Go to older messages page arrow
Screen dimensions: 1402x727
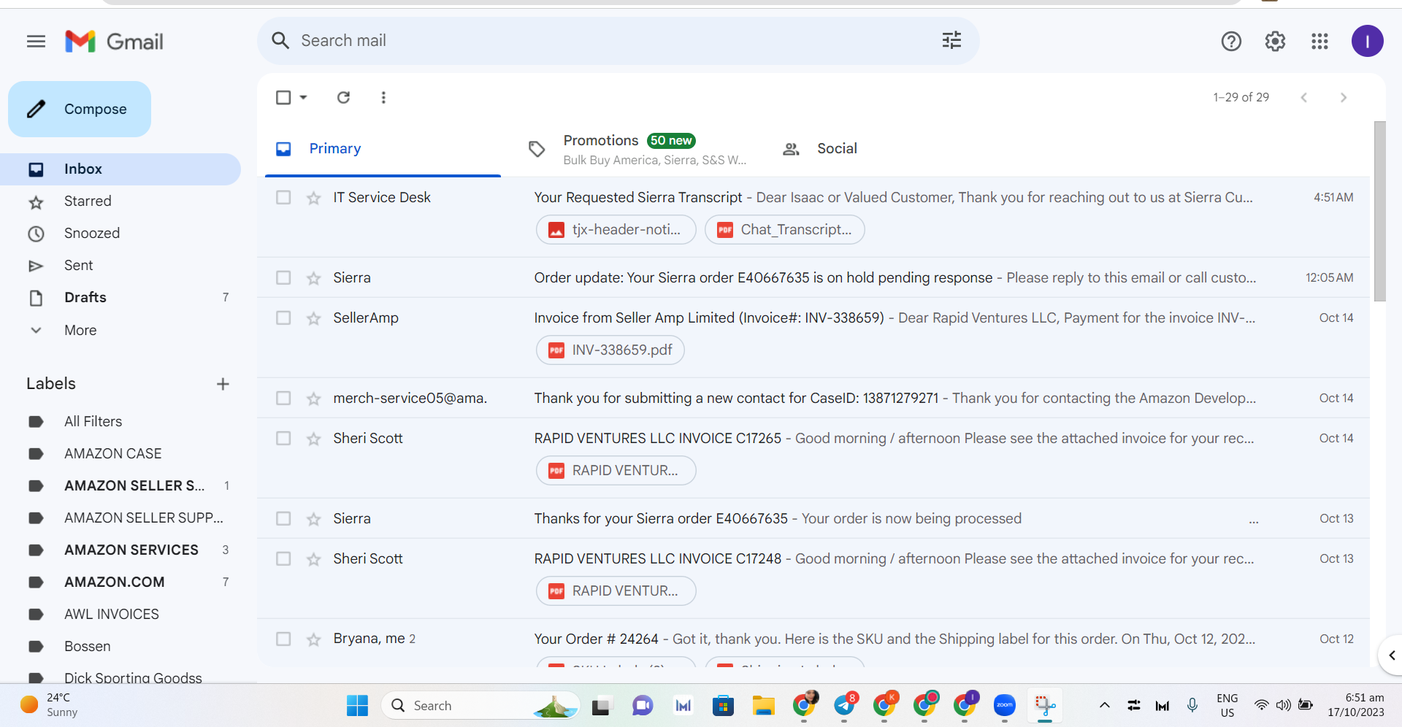[x=1344, y=97]
